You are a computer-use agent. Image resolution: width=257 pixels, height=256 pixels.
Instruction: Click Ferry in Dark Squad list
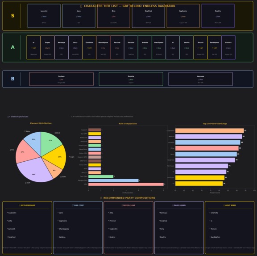coord(162,229)
